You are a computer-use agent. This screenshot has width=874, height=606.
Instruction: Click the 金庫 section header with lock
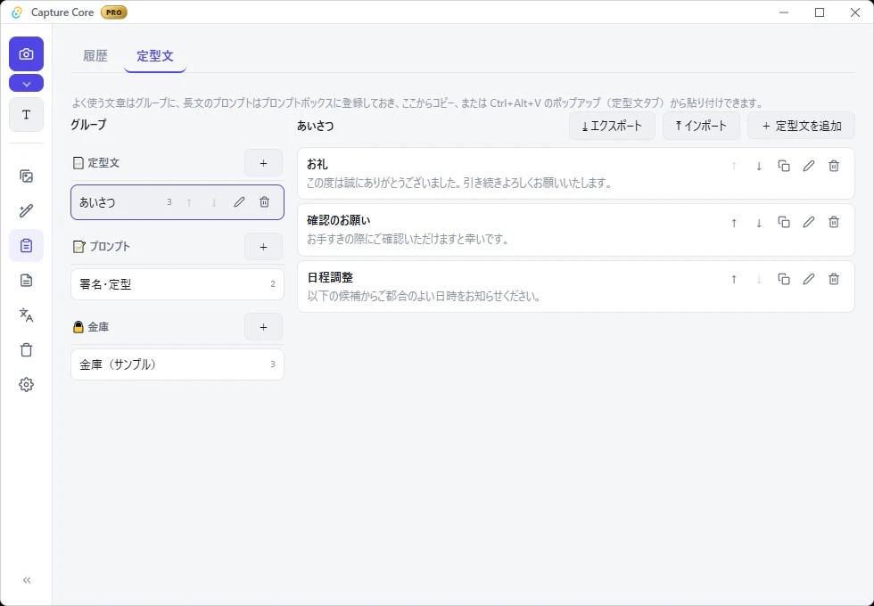click(91, 327)
